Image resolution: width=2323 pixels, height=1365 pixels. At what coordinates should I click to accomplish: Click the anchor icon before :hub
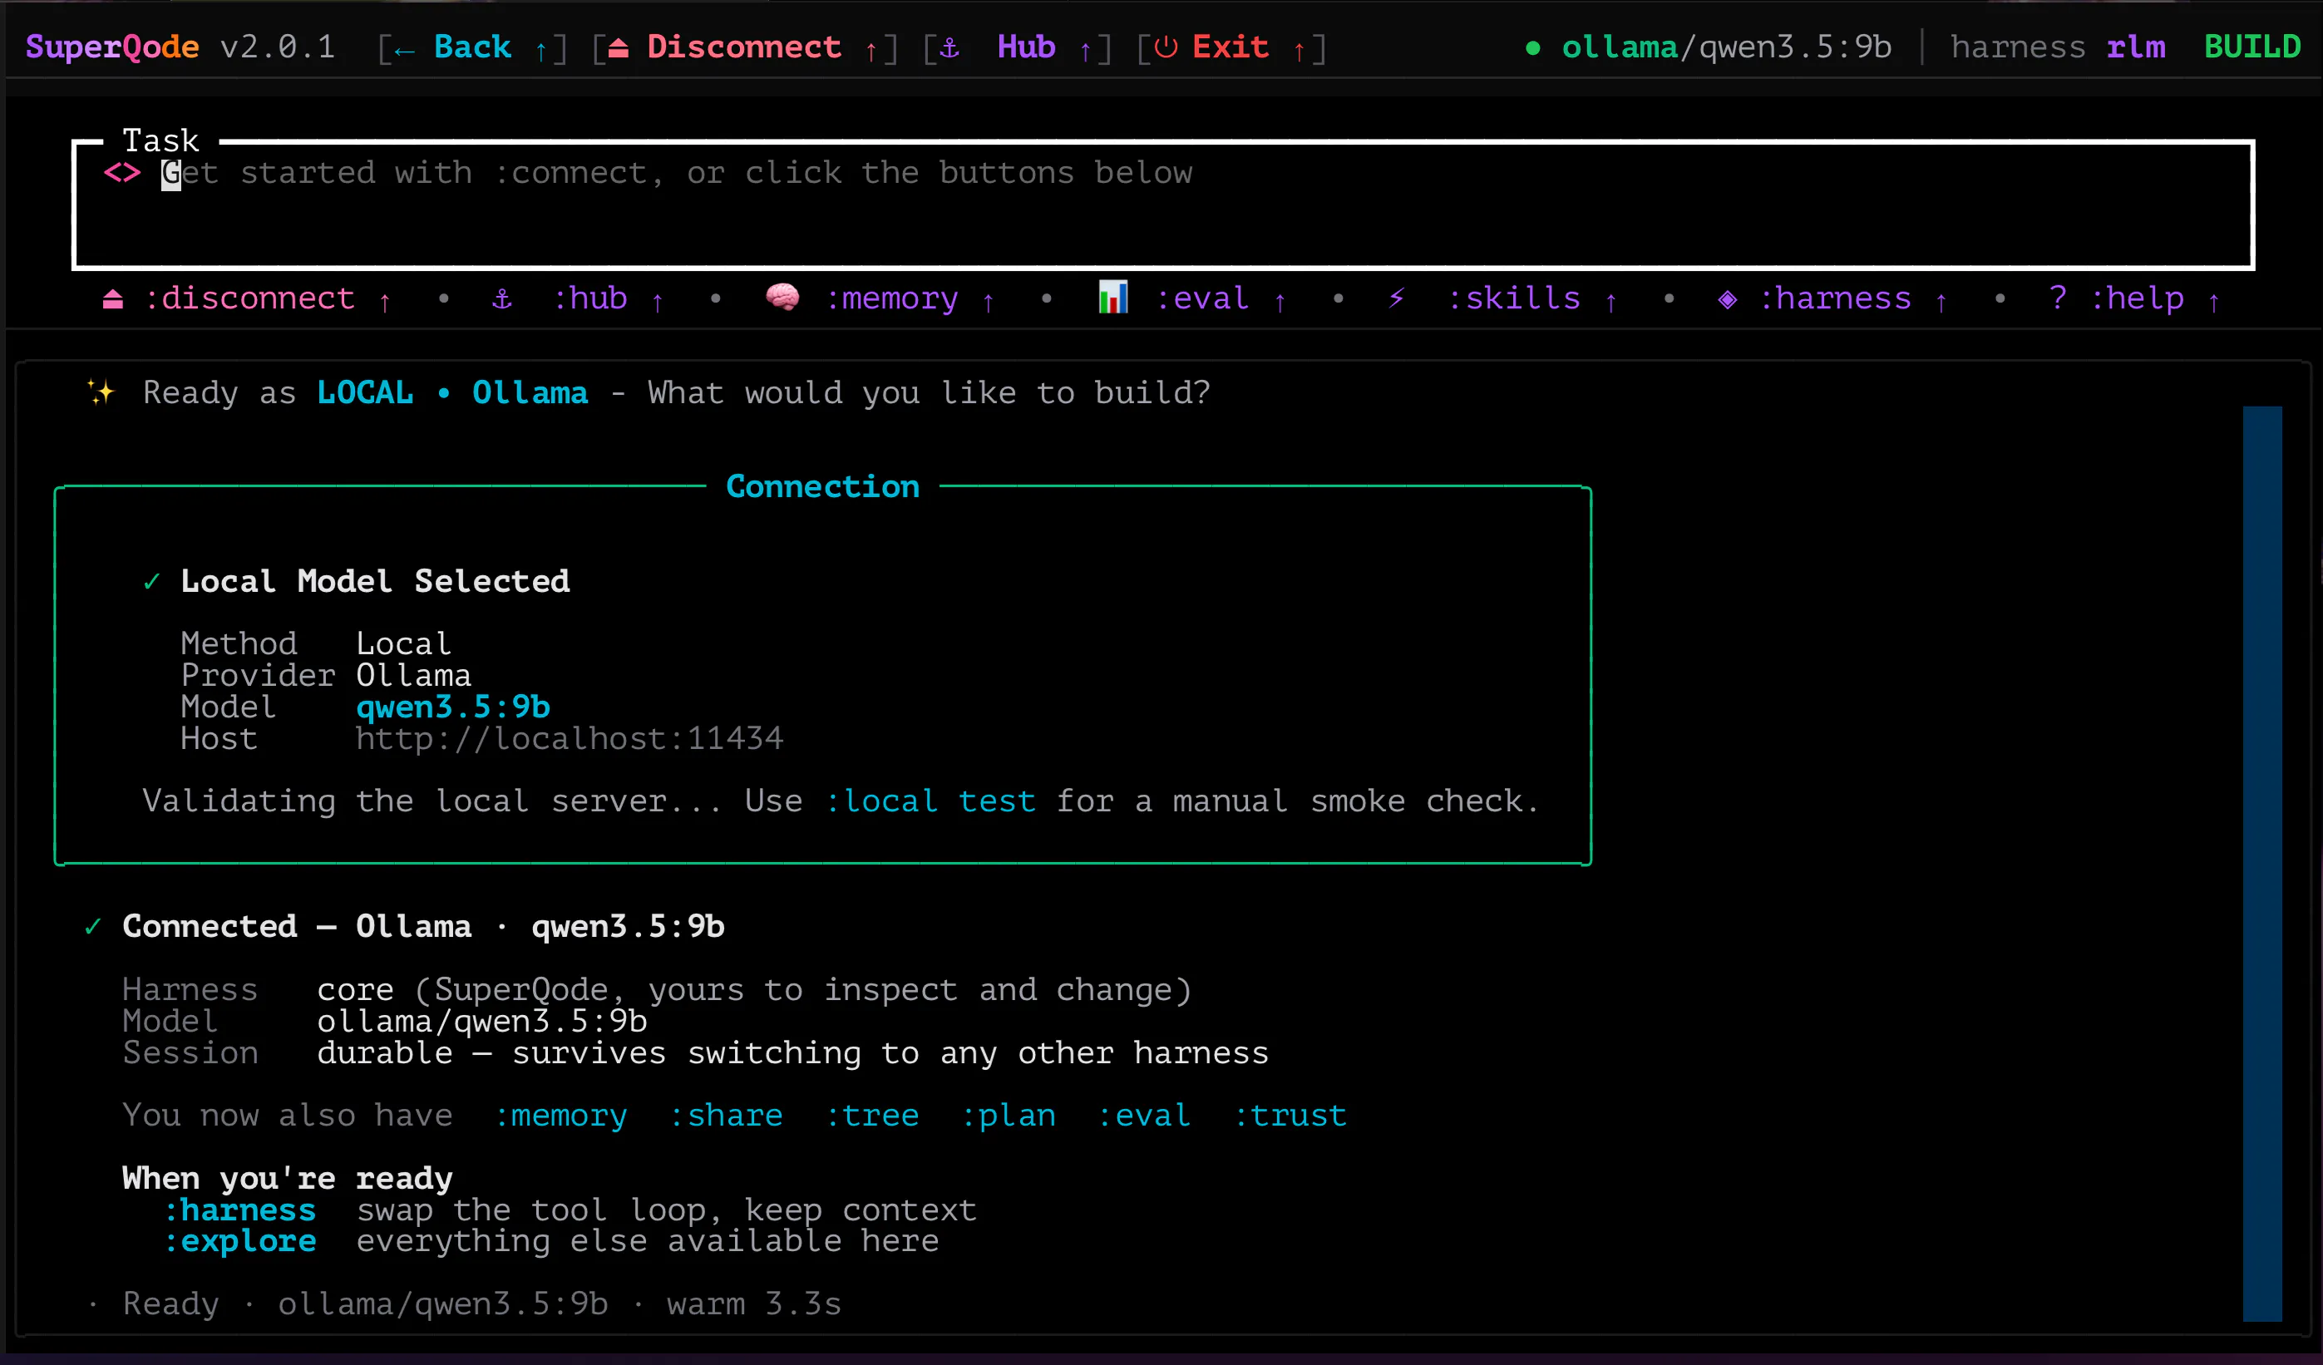point(502,298)
